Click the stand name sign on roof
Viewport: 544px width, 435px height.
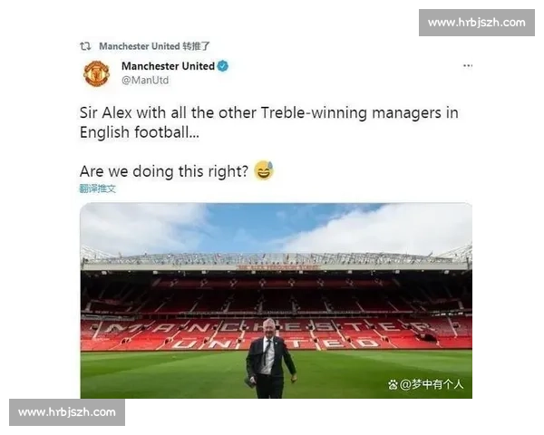(x=278, y=267)
